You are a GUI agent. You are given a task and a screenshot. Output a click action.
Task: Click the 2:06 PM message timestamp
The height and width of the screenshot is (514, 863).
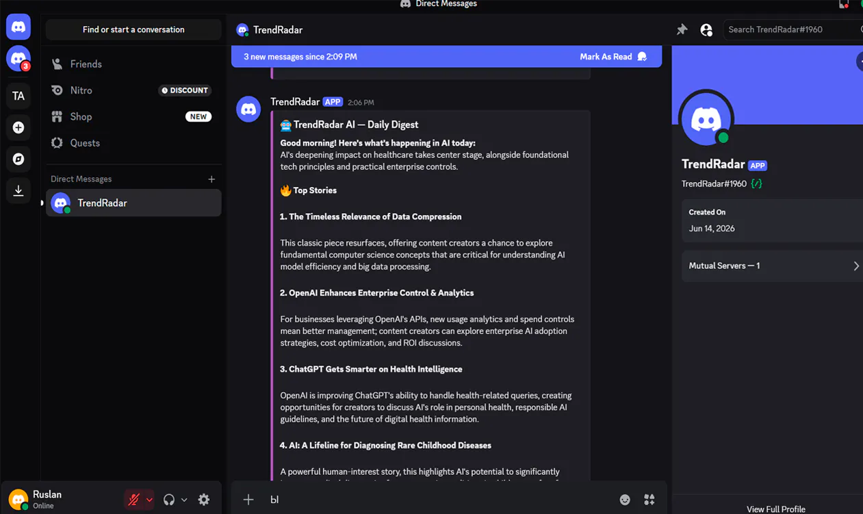(361, 103)
